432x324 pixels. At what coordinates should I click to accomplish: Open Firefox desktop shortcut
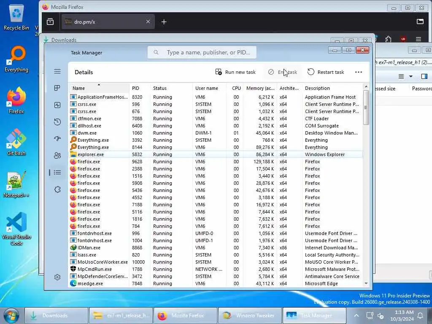pos(16,100)
